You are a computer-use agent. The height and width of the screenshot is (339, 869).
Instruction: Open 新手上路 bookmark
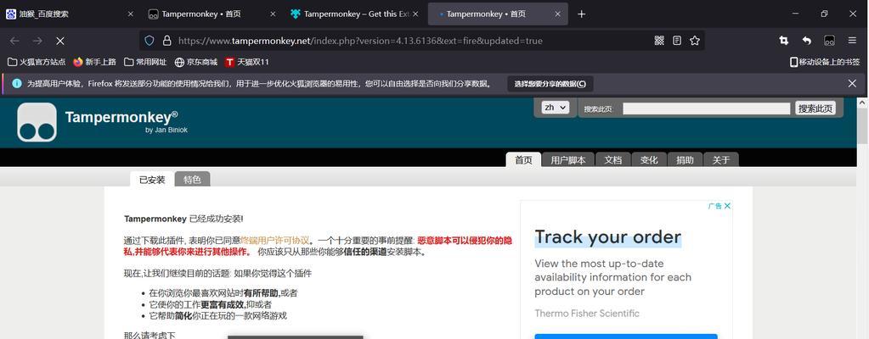pos(94,62)
